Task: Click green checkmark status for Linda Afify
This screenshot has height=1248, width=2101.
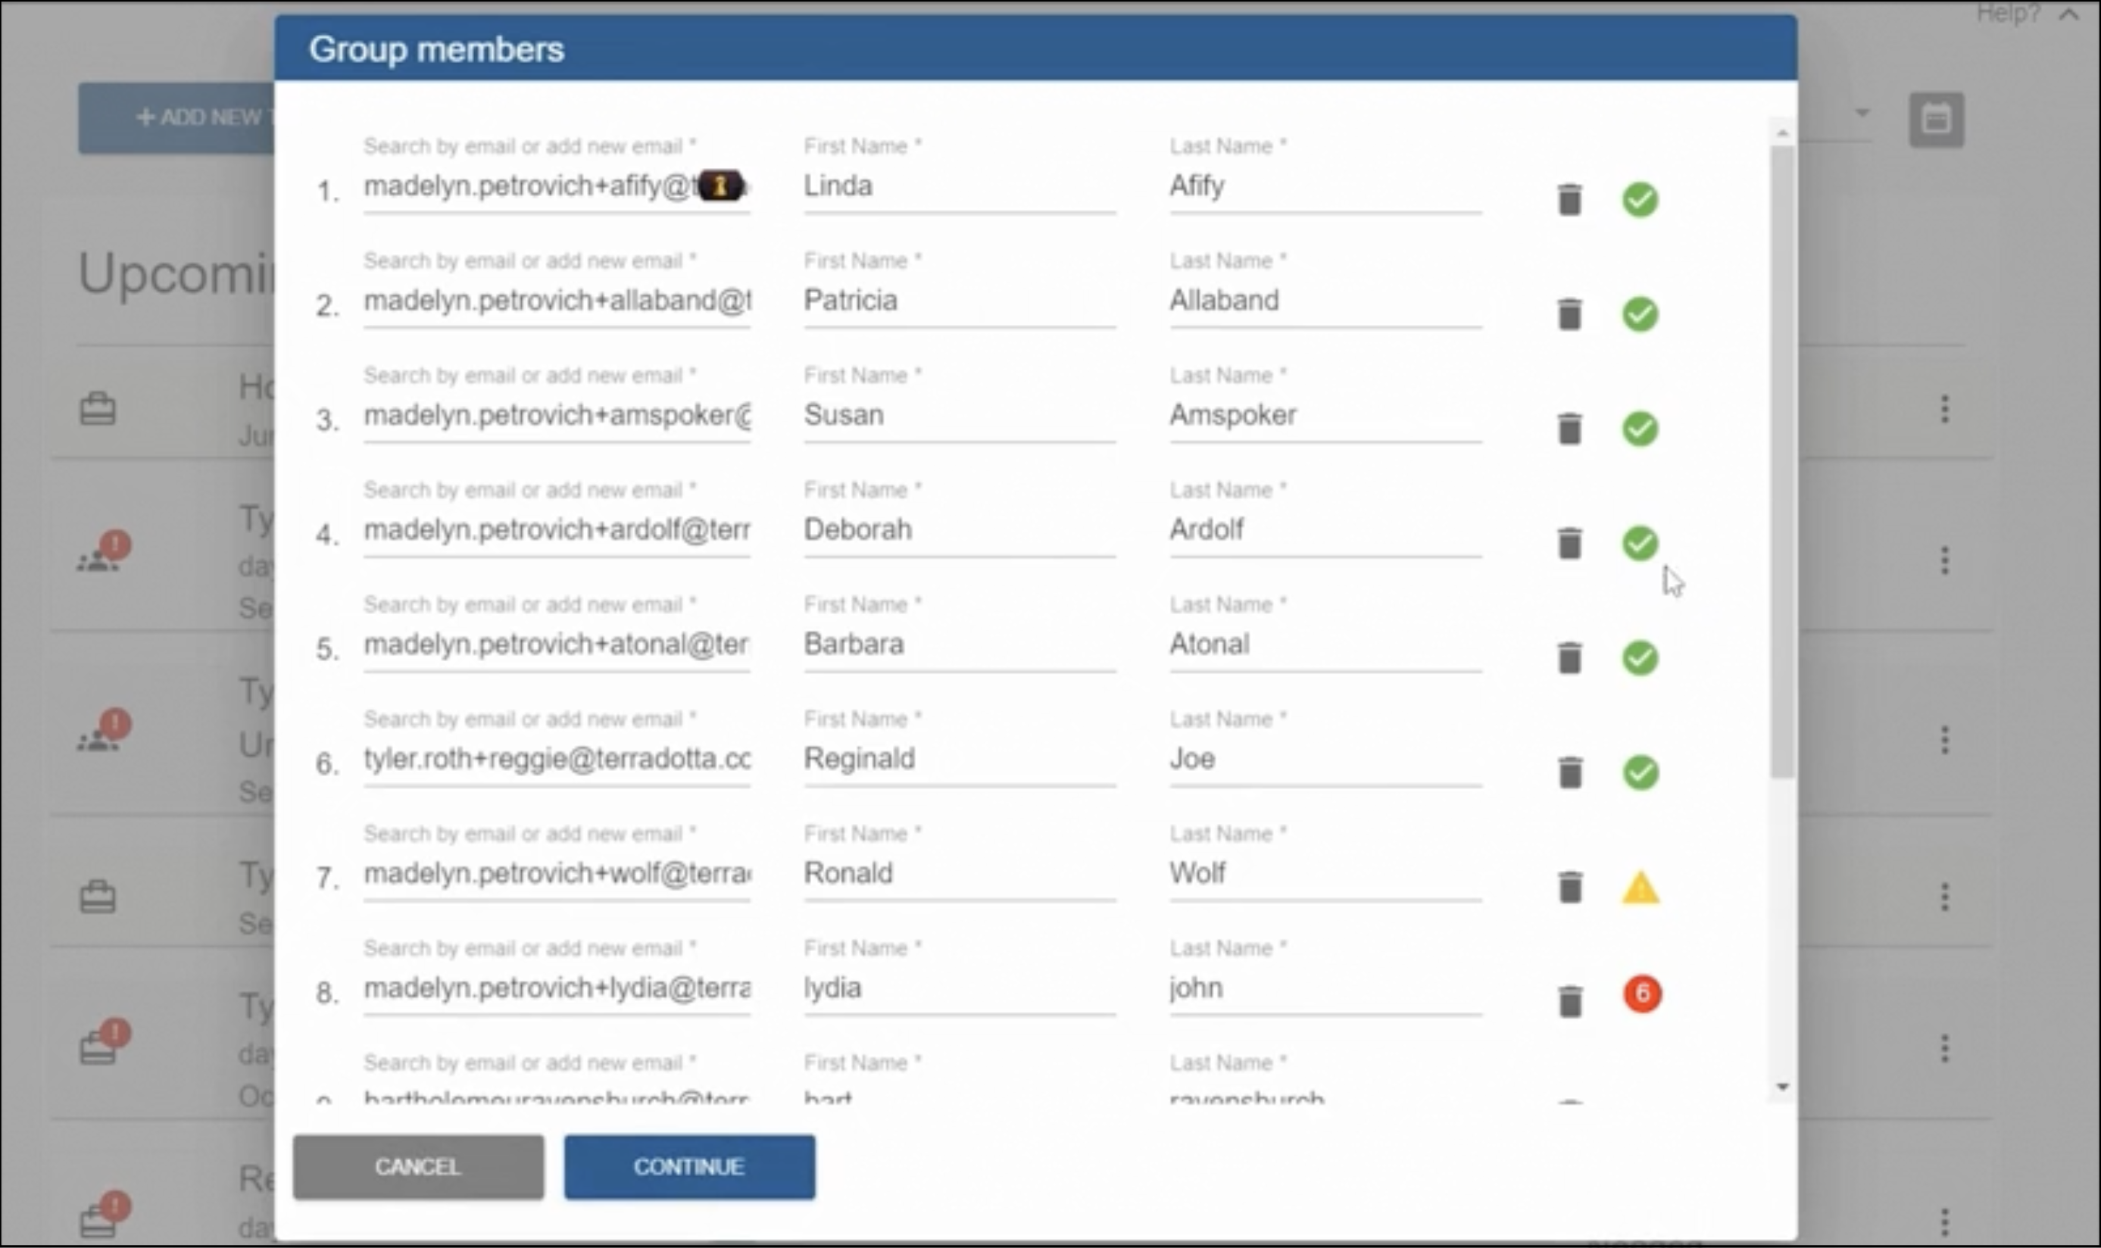Action: point(1640,199)
